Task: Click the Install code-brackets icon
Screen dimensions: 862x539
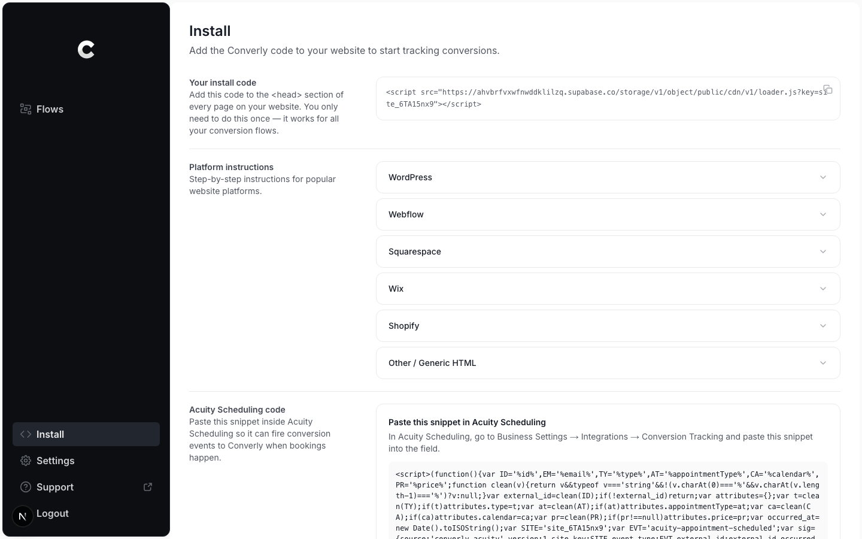Action: 26,434
